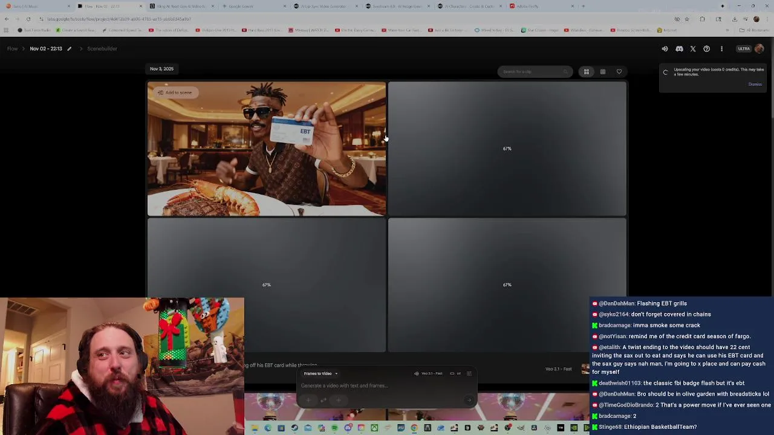Click the browser address bar
Viewport: 774px width, 435px height.
tap(357, 19)
